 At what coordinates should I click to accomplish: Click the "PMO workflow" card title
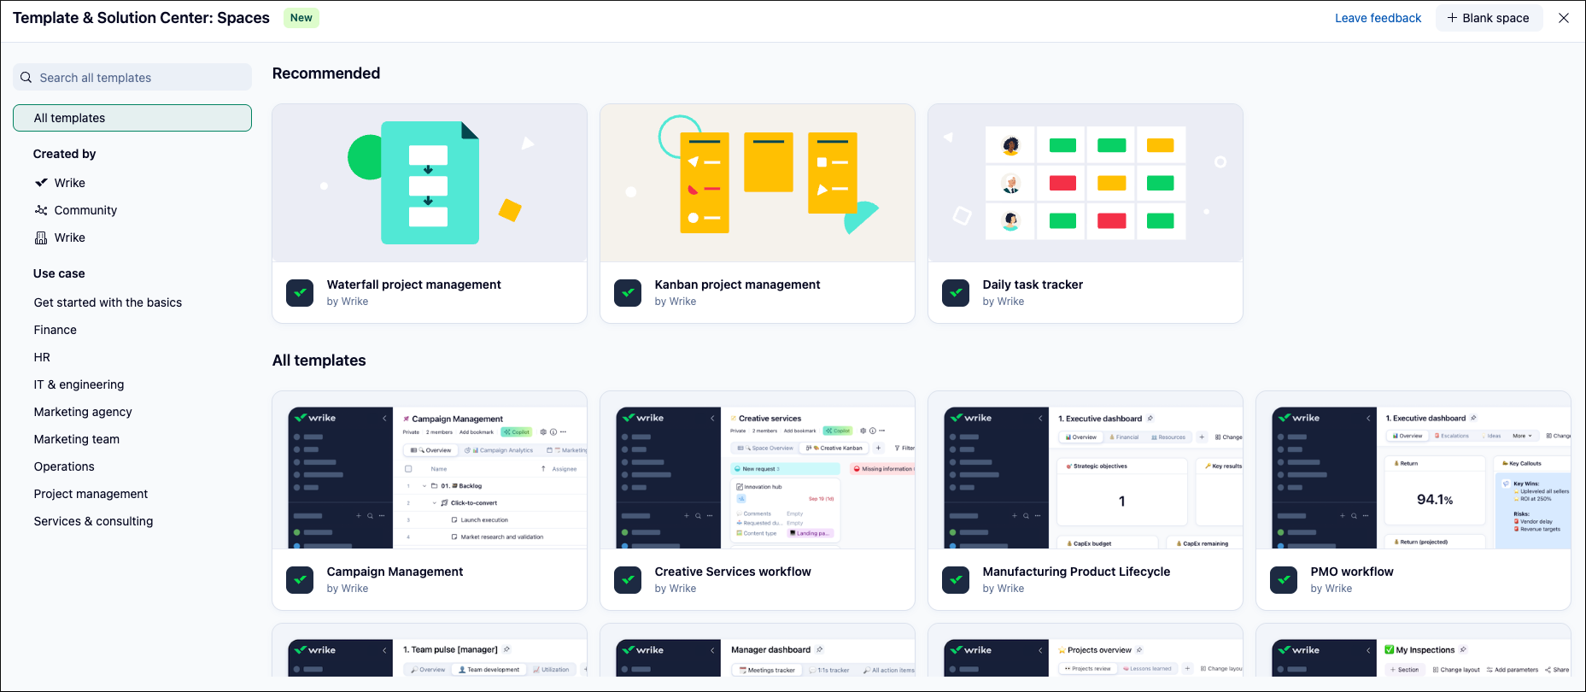coord(1352,572)
